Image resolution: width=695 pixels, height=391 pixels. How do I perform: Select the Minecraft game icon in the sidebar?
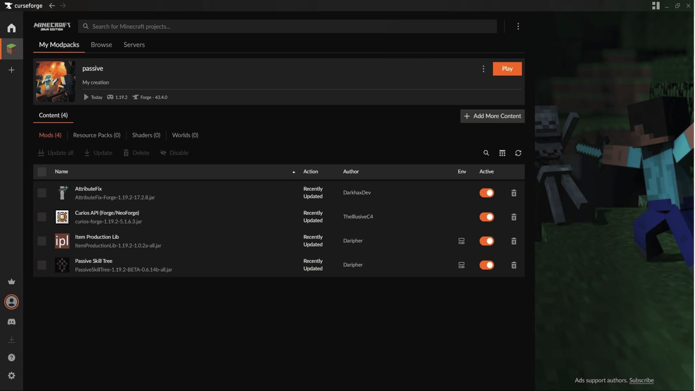pyautogui.click(x=11, y=49)
